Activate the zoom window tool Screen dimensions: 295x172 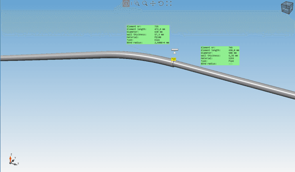(x=137, y=4)
